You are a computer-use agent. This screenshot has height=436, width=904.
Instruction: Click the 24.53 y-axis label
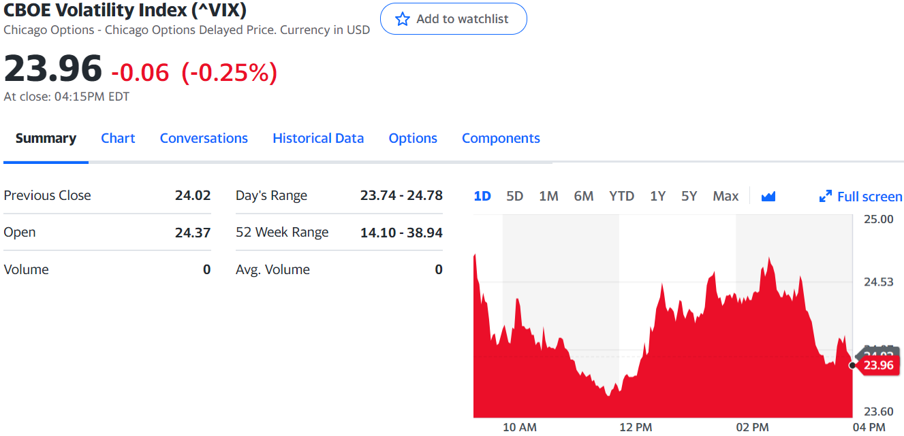(x=878, y=282)
